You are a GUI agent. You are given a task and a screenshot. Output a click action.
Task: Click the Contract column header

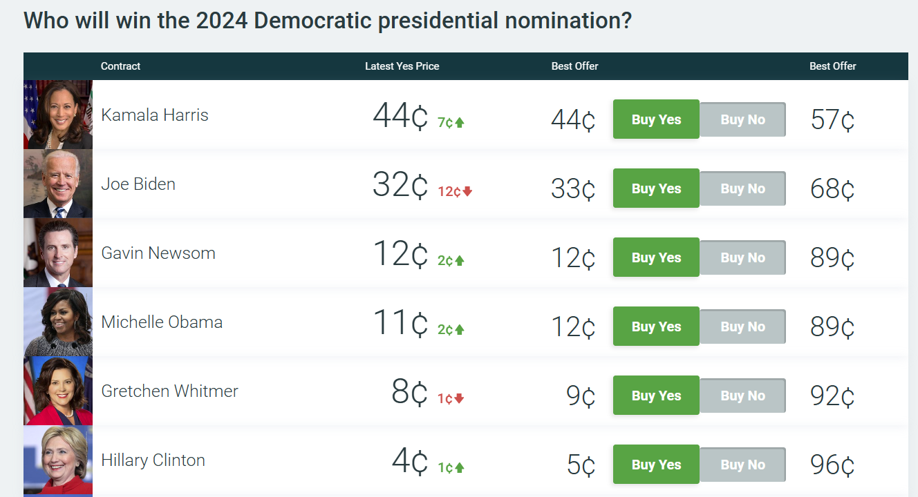120,66
